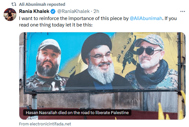
Task: Open the three-dot more options menu
Action: pos(183,12)
